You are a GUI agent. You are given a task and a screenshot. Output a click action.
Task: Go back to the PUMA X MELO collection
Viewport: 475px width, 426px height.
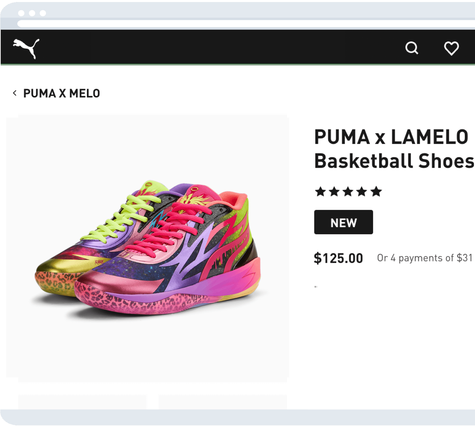click(x=62, y=93)
